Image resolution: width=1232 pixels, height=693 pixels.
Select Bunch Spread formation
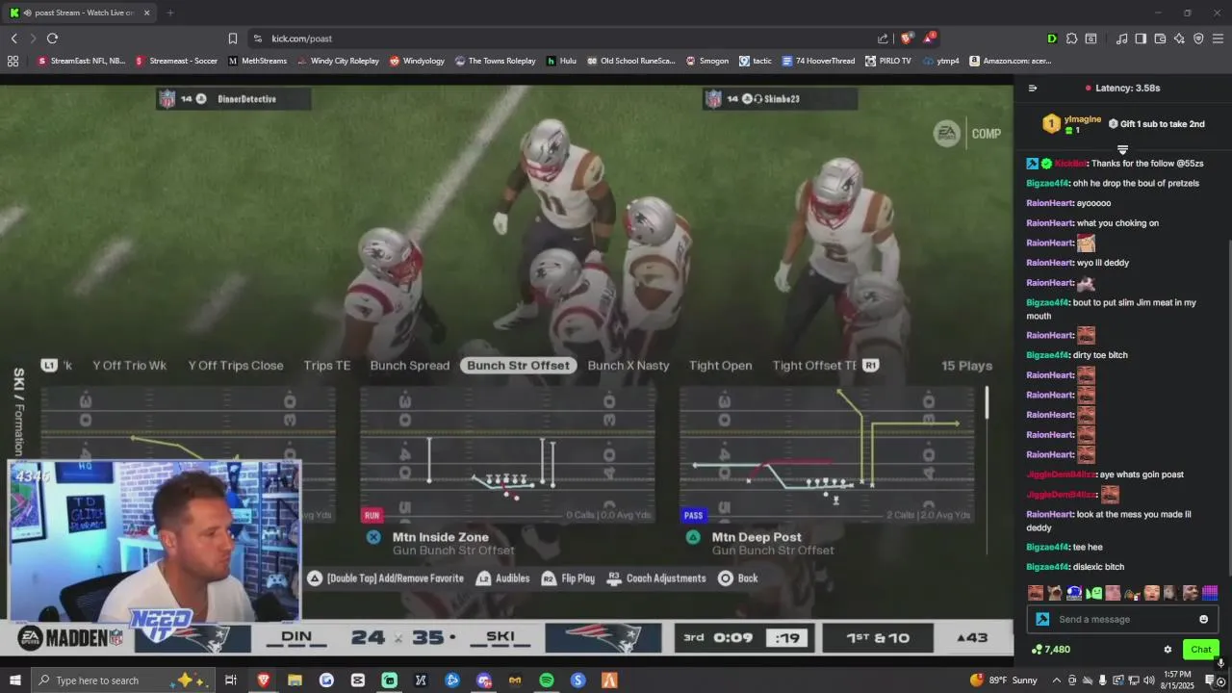tap(410, 366)
